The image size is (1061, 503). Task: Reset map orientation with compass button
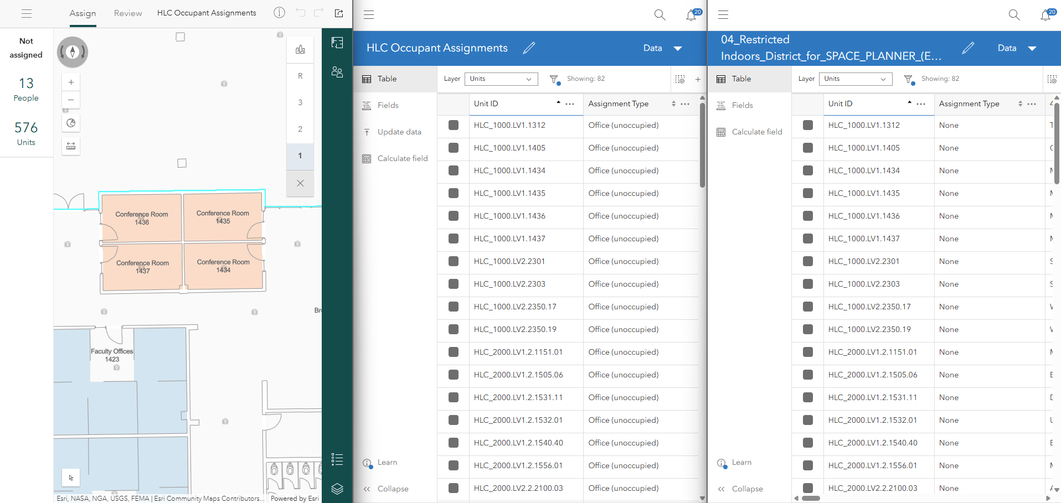click(x=73, y=52)
